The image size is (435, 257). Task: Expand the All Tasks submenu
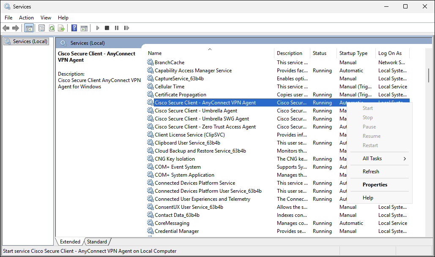pyautogui.click(x=380, y=159)
